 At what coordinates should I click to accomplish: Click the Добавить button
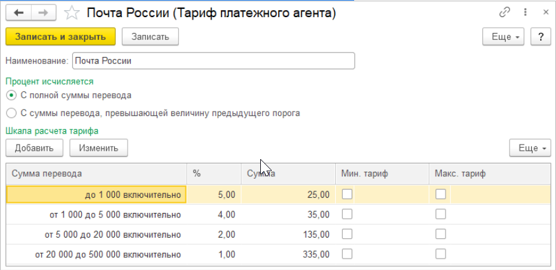34,148
